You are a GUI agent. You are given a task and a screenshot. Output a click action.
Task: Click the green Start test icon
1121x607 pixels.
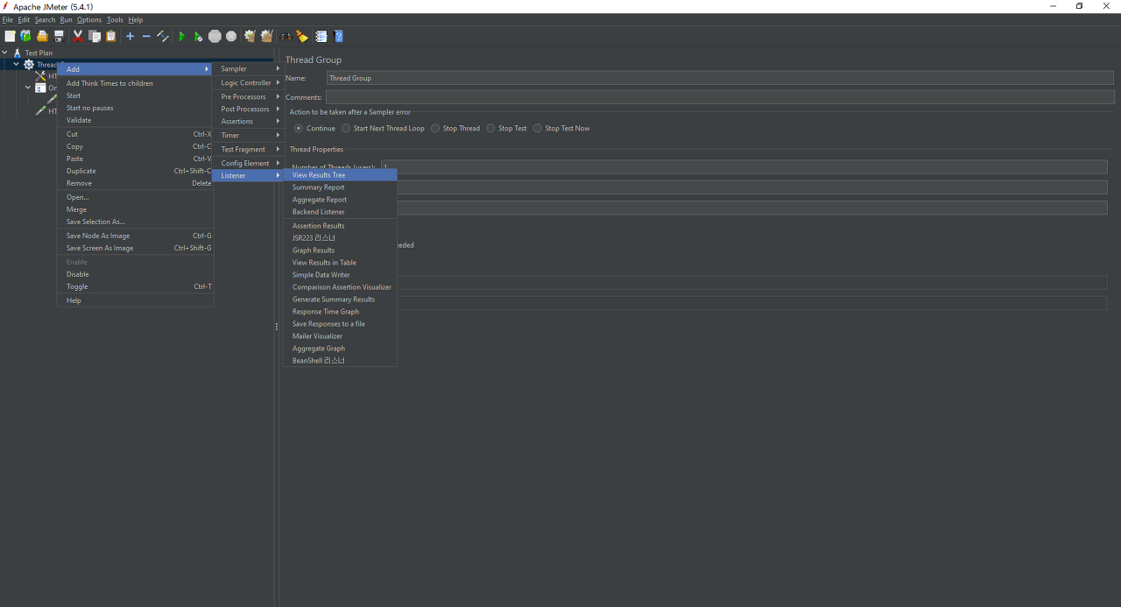[x=182, y=36]
